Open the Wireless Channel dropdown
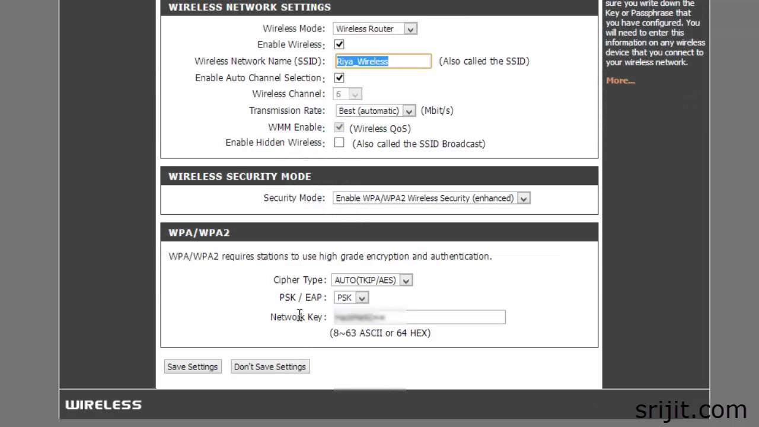Image resolution: width=759 pixels, height=427 pixels. pyautogui.click(x=347, y=94)
